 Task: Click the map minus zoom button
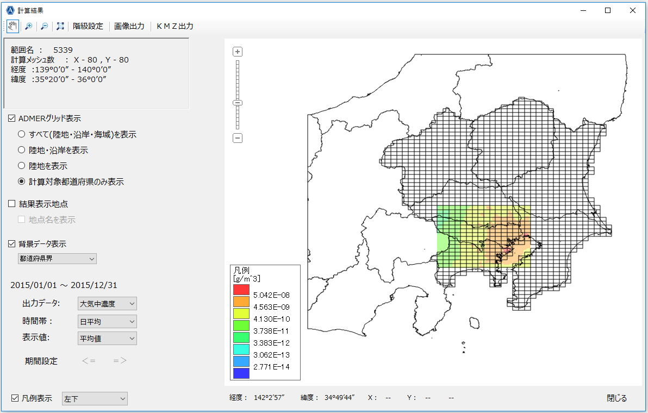coord(238,139)
